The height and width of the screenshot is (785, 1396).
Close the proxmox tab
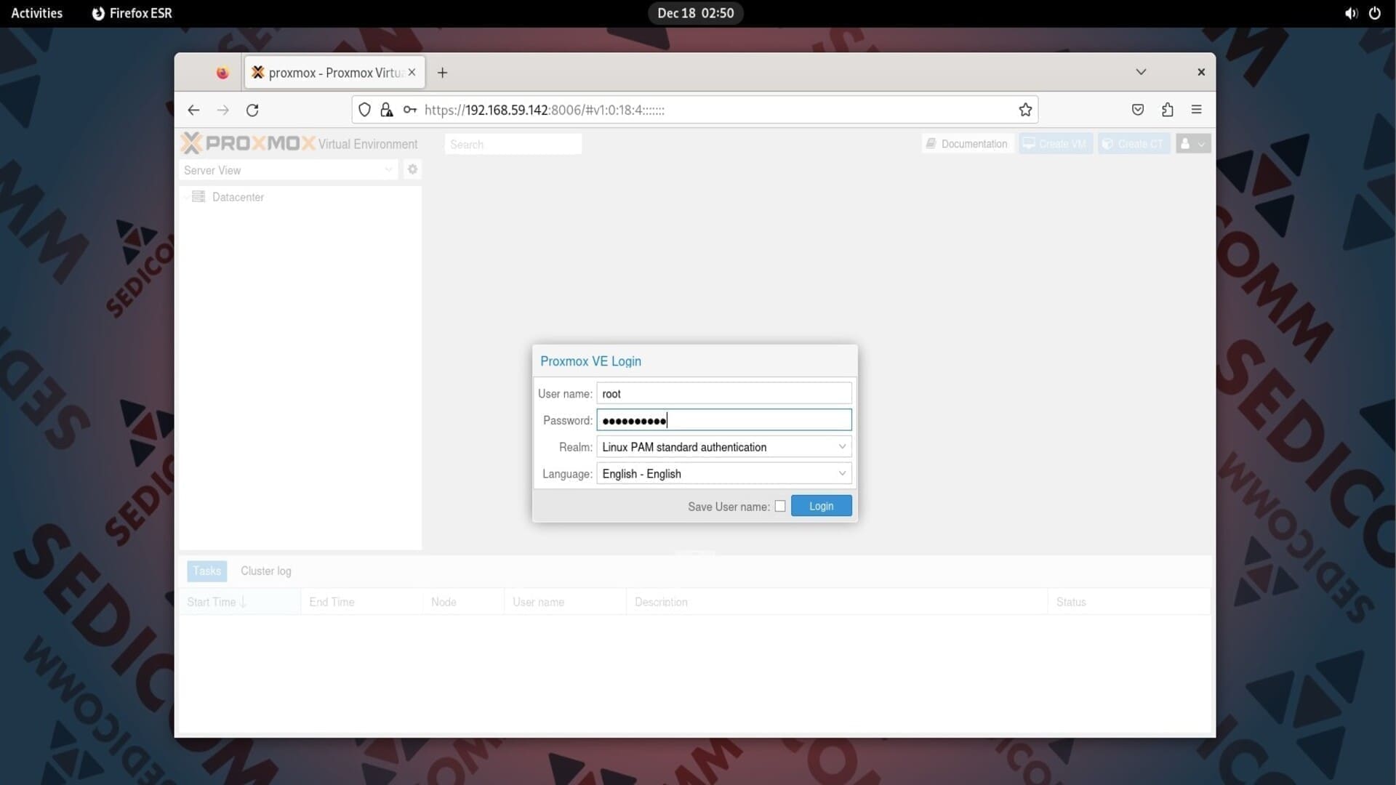tap(412, 73)
